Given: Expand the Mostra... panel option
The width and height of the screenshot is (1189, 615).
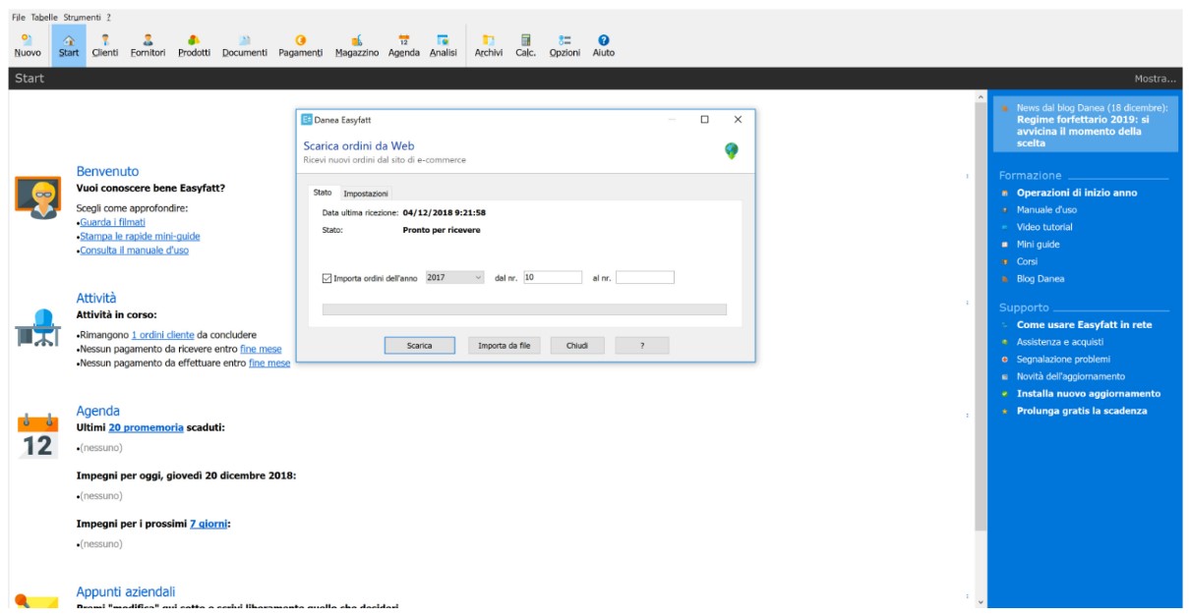Looking at the screenshot, I should (1155, 79).
